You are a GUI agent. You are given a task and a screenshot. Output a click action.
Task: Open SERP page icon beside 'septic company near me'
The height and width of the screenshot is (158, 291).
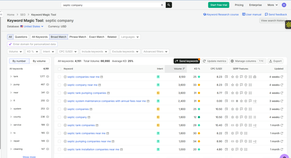[100, 85]
